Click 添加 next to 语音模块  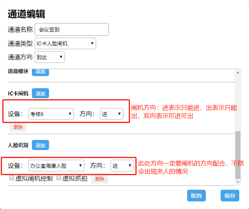(40, 72)
